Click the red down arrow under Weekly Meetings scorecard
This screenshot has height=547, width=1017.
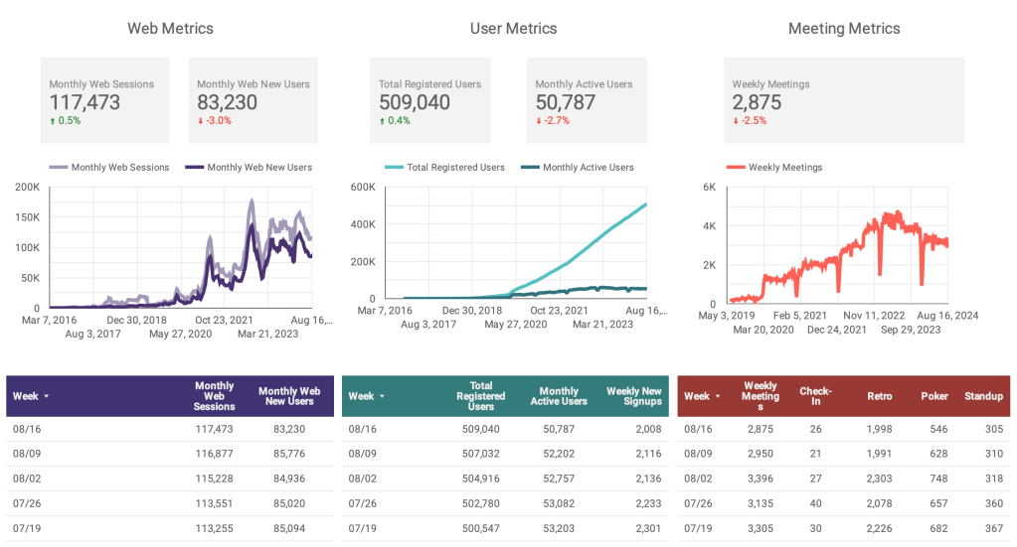pyautogui.click(x=736, y=121)
